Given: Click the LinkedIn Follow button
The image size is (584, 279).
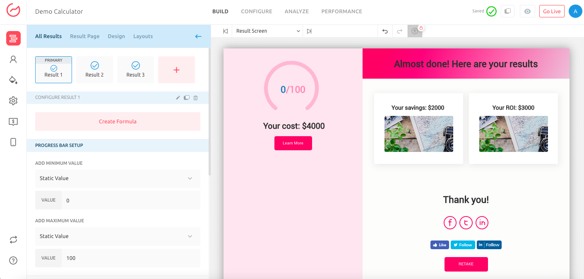Looking at the screenshot, I should 489,245.
